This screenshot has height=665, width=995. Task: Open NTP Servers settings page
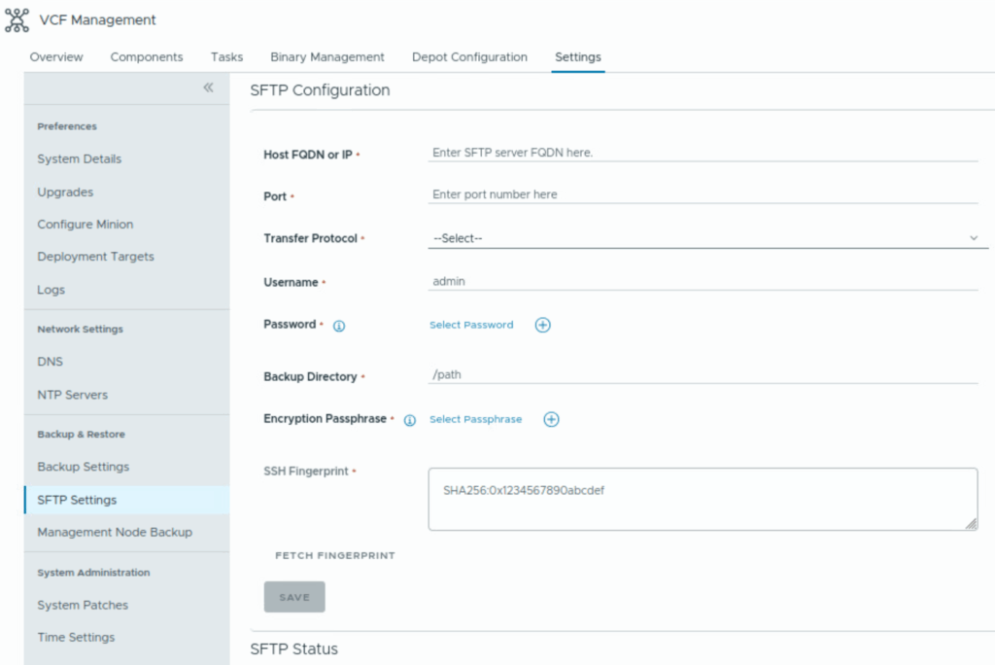click(73, 395)
